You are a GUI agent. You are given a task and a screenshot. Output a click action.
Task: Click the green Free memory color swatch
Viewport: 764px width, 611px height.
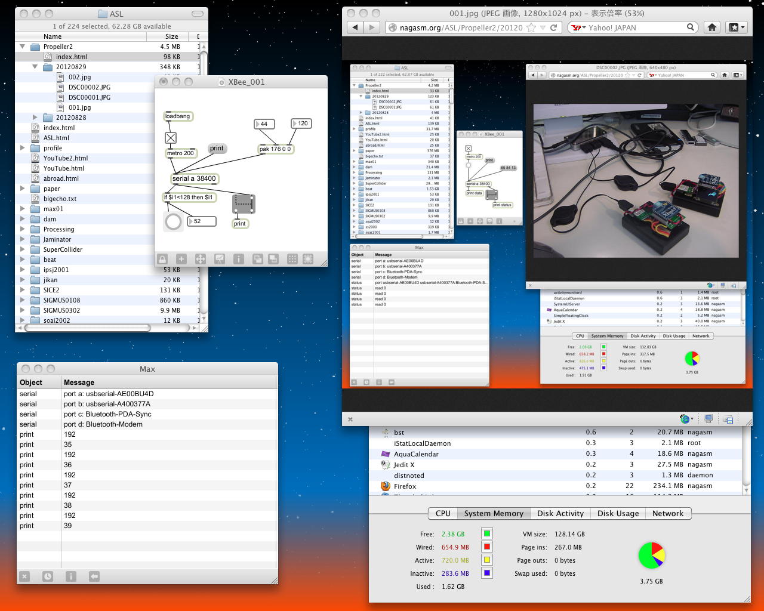click(x=487, y=534)
